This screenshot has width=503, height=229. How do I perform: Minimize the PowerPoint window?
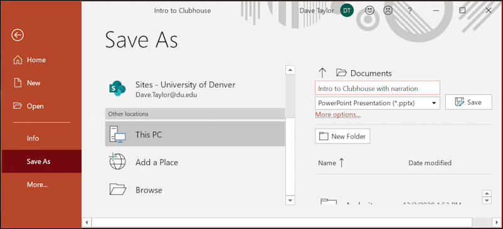pyautogui.click(x=436, y=11)
